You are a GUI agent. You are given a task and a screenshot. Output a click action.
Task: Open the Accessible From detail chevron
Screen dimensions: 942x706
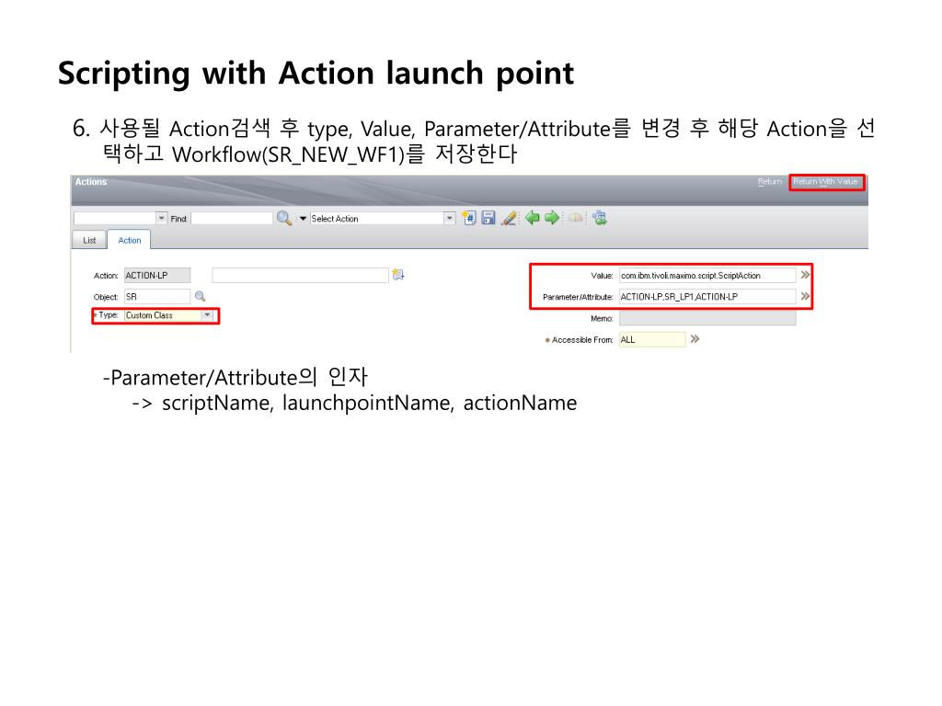695,339
